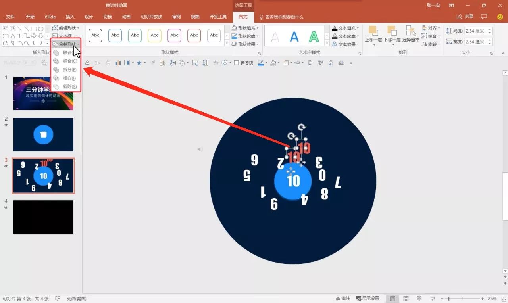The image size is (508, 303).
Task: Click the zoom-in plus button
Action: pyautogui.click(x=483, y=299)
